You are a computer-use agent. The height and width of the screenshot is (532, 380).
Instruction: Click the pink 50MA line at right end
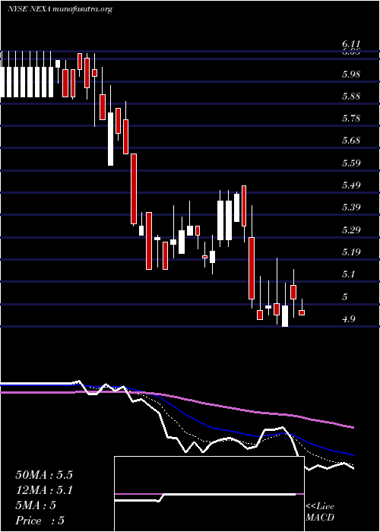click(352, 427)
